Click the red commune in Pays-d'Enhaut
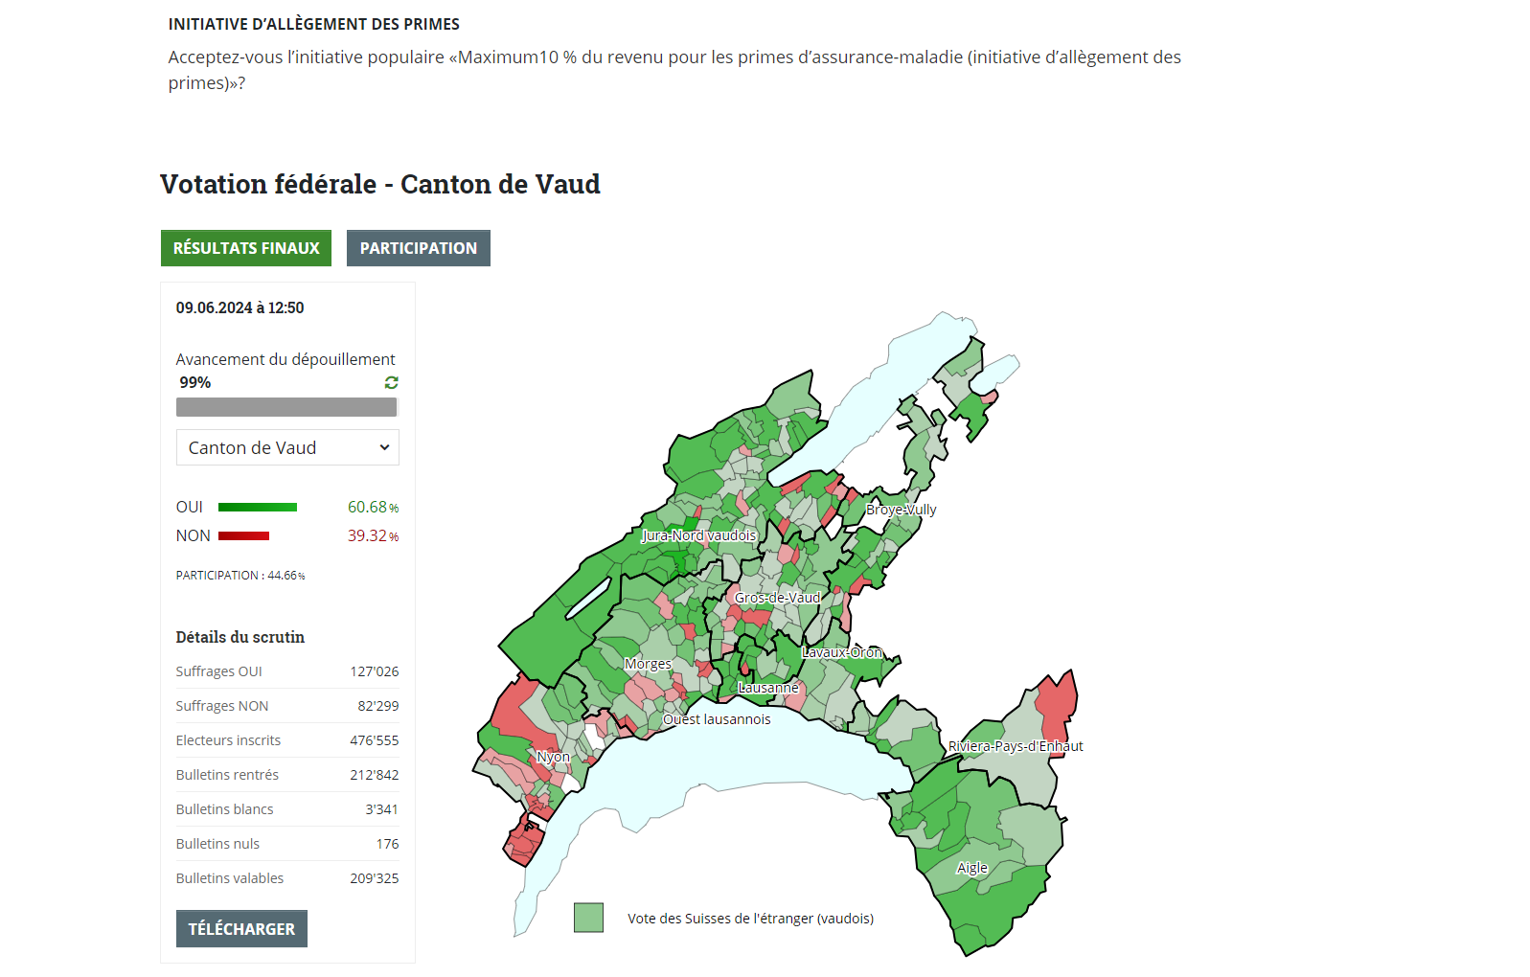This screenshot has width=1530, height=977. click(1059, 709)
